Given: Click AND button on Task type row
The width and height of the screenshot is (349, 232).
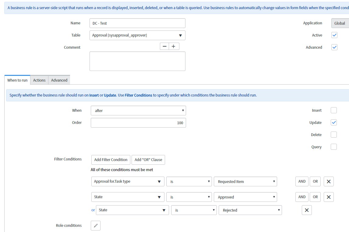Looking at the screenshot, I should [x=302, y=181].
